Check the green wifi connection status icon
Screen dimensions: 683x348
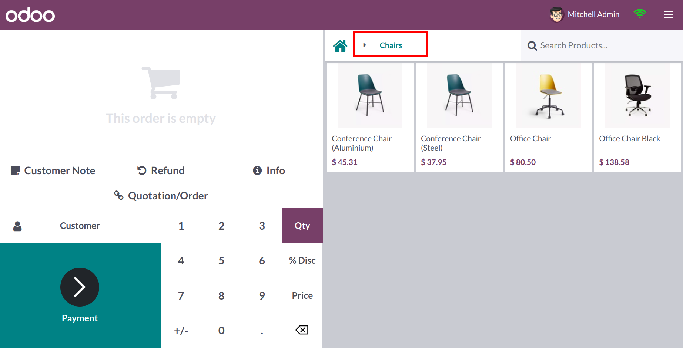coord(640,14)
